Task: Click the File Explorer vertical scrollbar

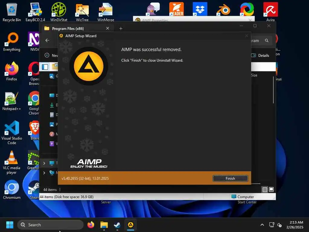Action: (x=273, y=90)
